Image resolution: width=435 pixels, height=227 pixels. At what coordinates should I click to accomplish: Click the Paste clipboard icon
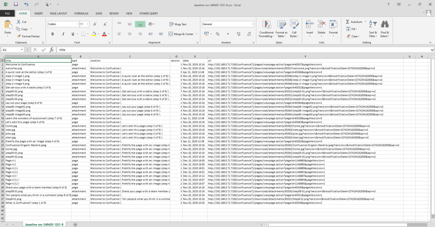(x=8, y=25)
